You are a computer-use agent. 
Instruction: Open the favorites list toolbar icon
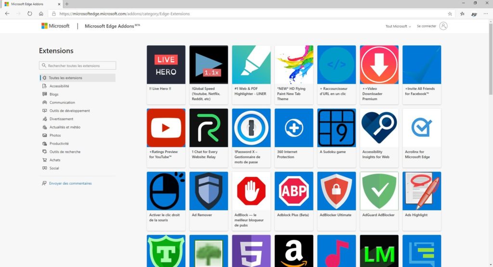(x=462, y=14)
